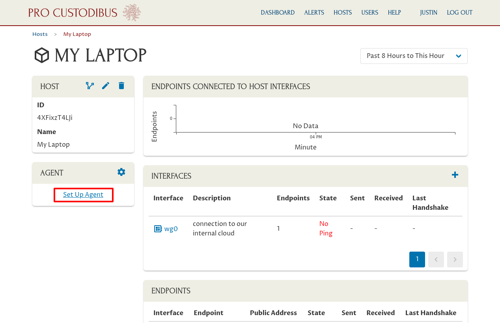
Task: Open agent settings gear icon
Action: click(x=121, y=172)
